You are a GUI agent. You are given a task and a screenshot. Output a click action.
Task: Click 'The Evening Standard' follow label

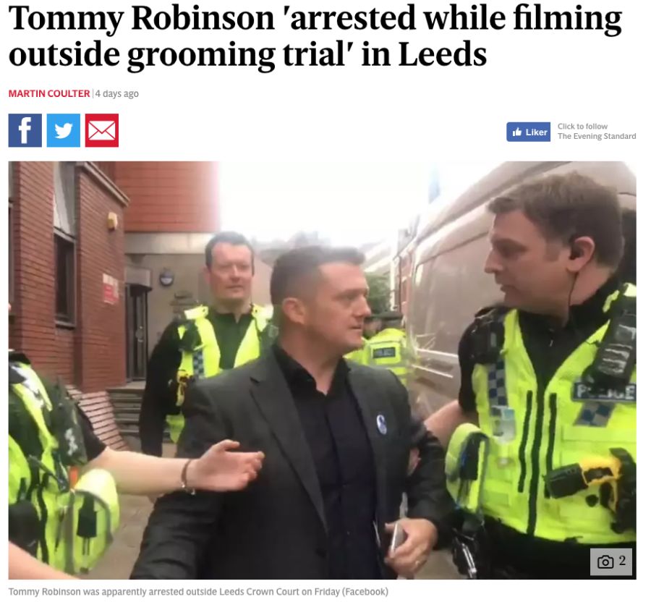(x=597, y=136)
